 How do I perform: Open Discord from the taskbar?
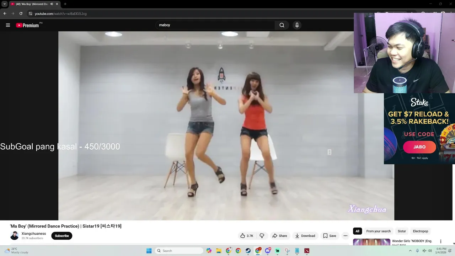coord(268,251)
